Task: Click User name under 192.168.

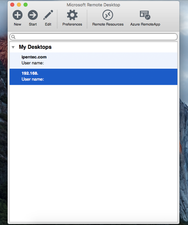Action: click(x=33, y=79)
